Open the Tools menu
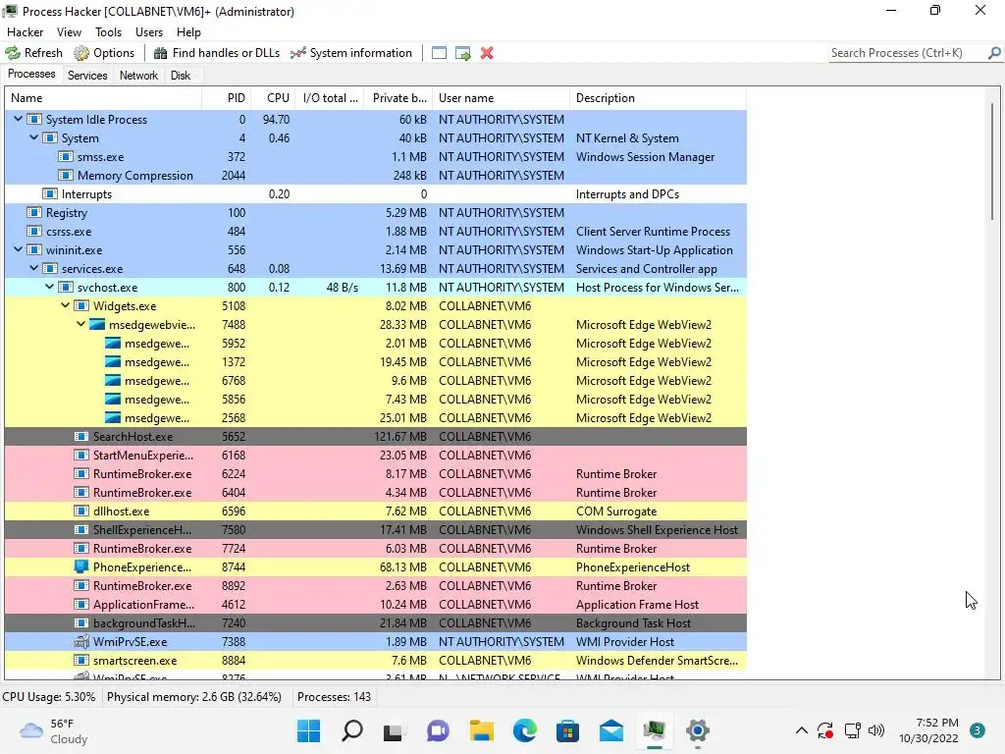1005x754 pixels. coord(108,32)
